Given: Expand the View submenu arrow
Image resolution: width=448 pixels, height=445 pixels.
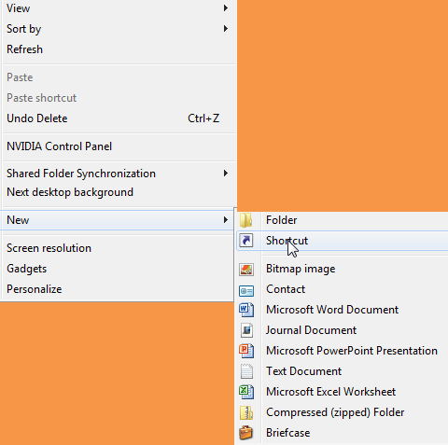Looking at the screenshot, I should point(226,8).
